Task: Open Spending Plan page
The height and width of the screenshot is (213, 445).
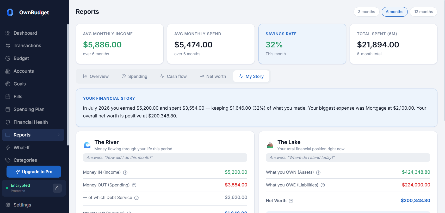Action: (33, 109)
